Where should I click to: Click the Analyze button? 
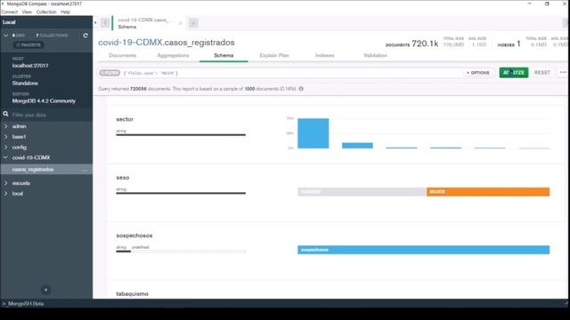[x=514, y=73]
